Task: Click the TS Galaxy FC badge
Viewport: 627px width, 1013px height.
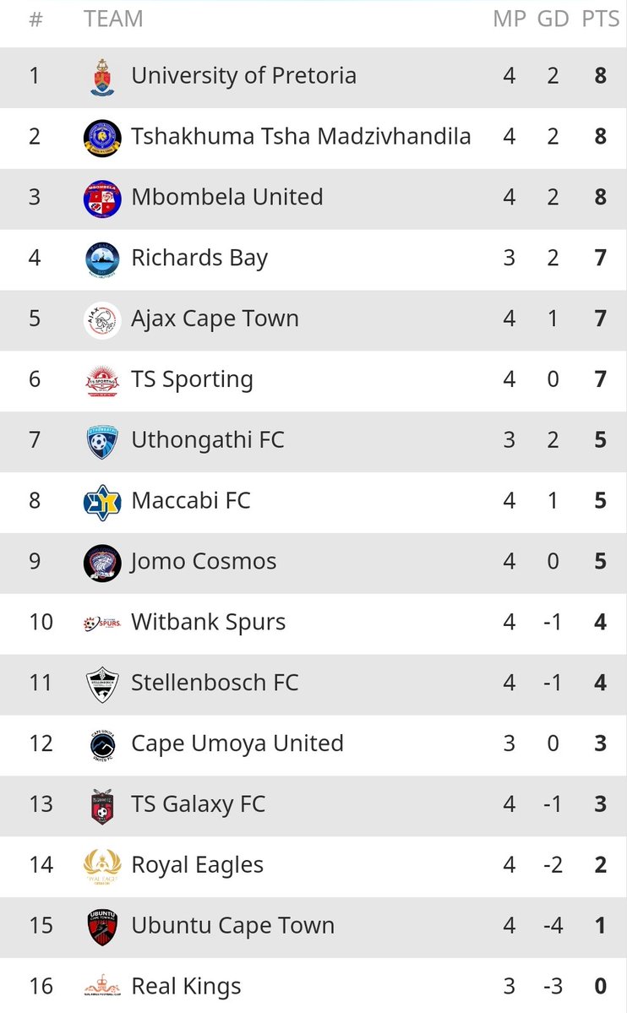Action: coord(102,805)
